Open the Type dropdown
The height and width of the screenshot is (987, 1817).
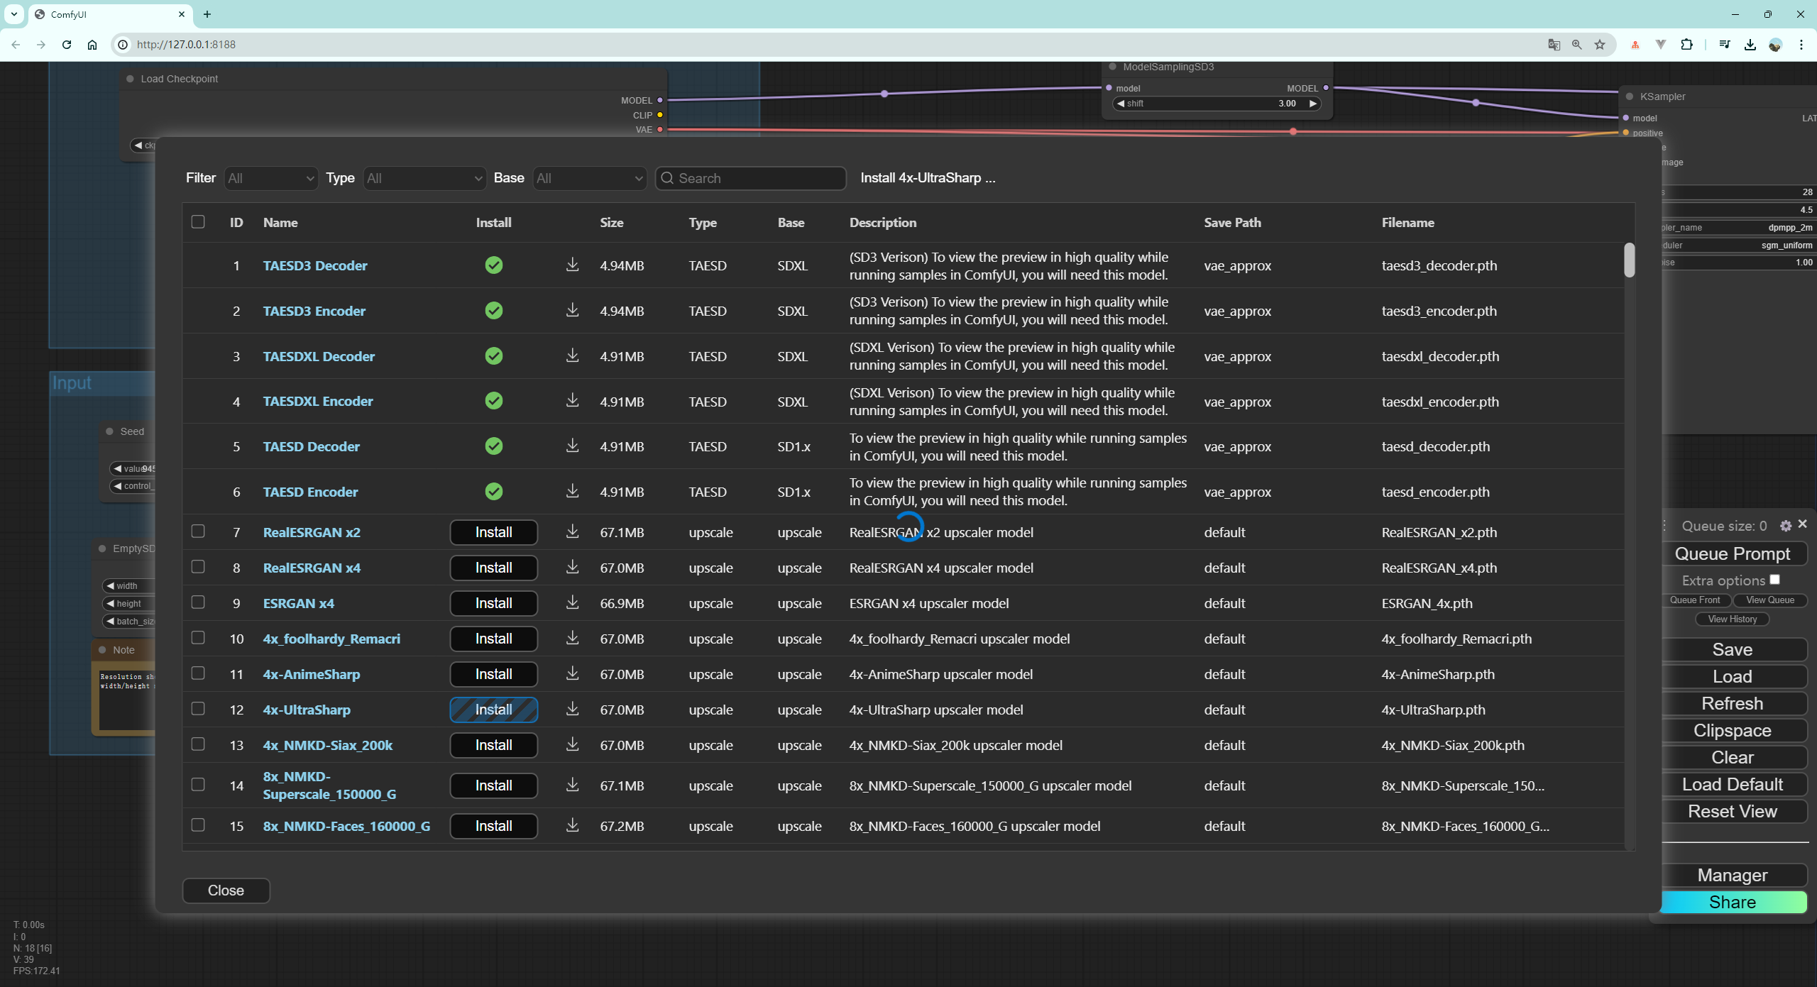pyautogui.click(x=424, y=178)
